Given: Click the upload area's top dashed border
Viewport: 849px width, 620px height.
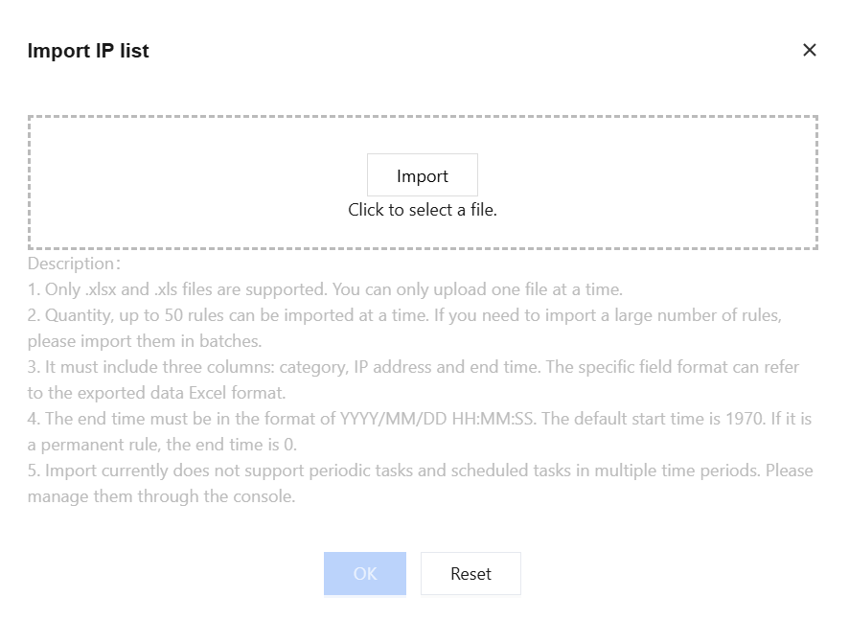Looking at the screenshot, I should click(423, 117).
